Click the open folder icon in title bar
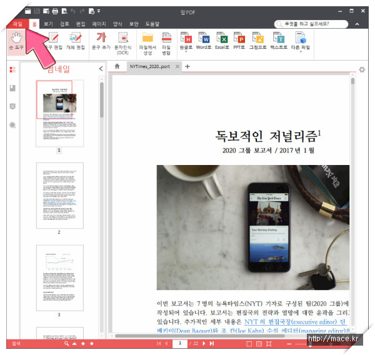Image resolution: width=375 pixels, height=355 pixels. [28, 11]
